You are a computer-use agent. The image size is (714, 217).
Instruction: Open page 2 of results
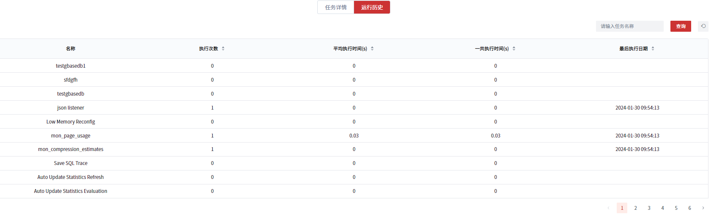coord(635,208)
